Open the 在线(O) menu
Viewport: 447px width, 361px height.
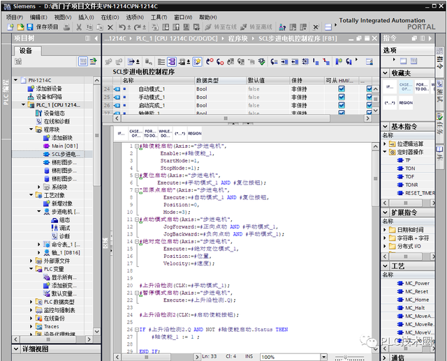(x=110, y=17)
